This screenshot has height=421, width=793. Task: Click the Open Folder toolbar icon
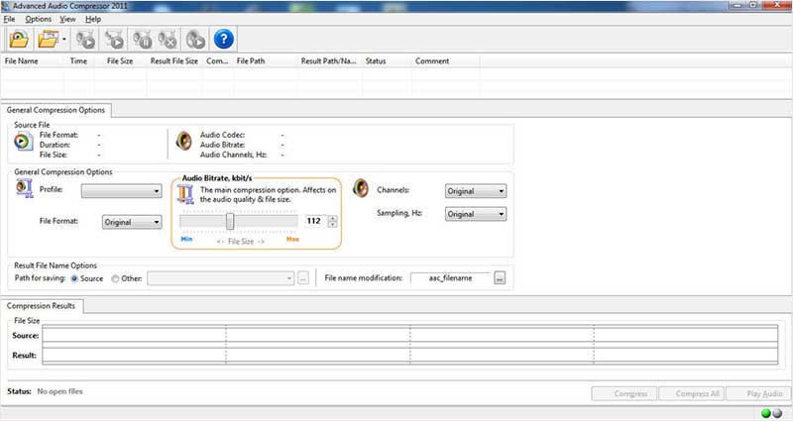click(x=48, y=40)
